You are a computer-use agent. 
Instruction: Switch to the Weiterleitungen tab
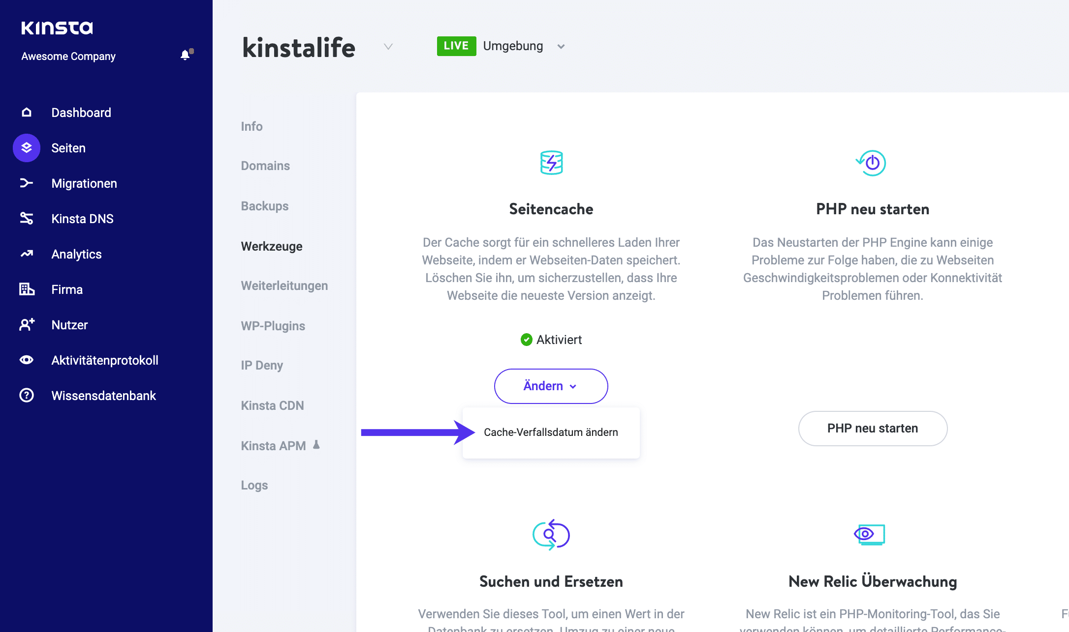(x=284, y=286)
